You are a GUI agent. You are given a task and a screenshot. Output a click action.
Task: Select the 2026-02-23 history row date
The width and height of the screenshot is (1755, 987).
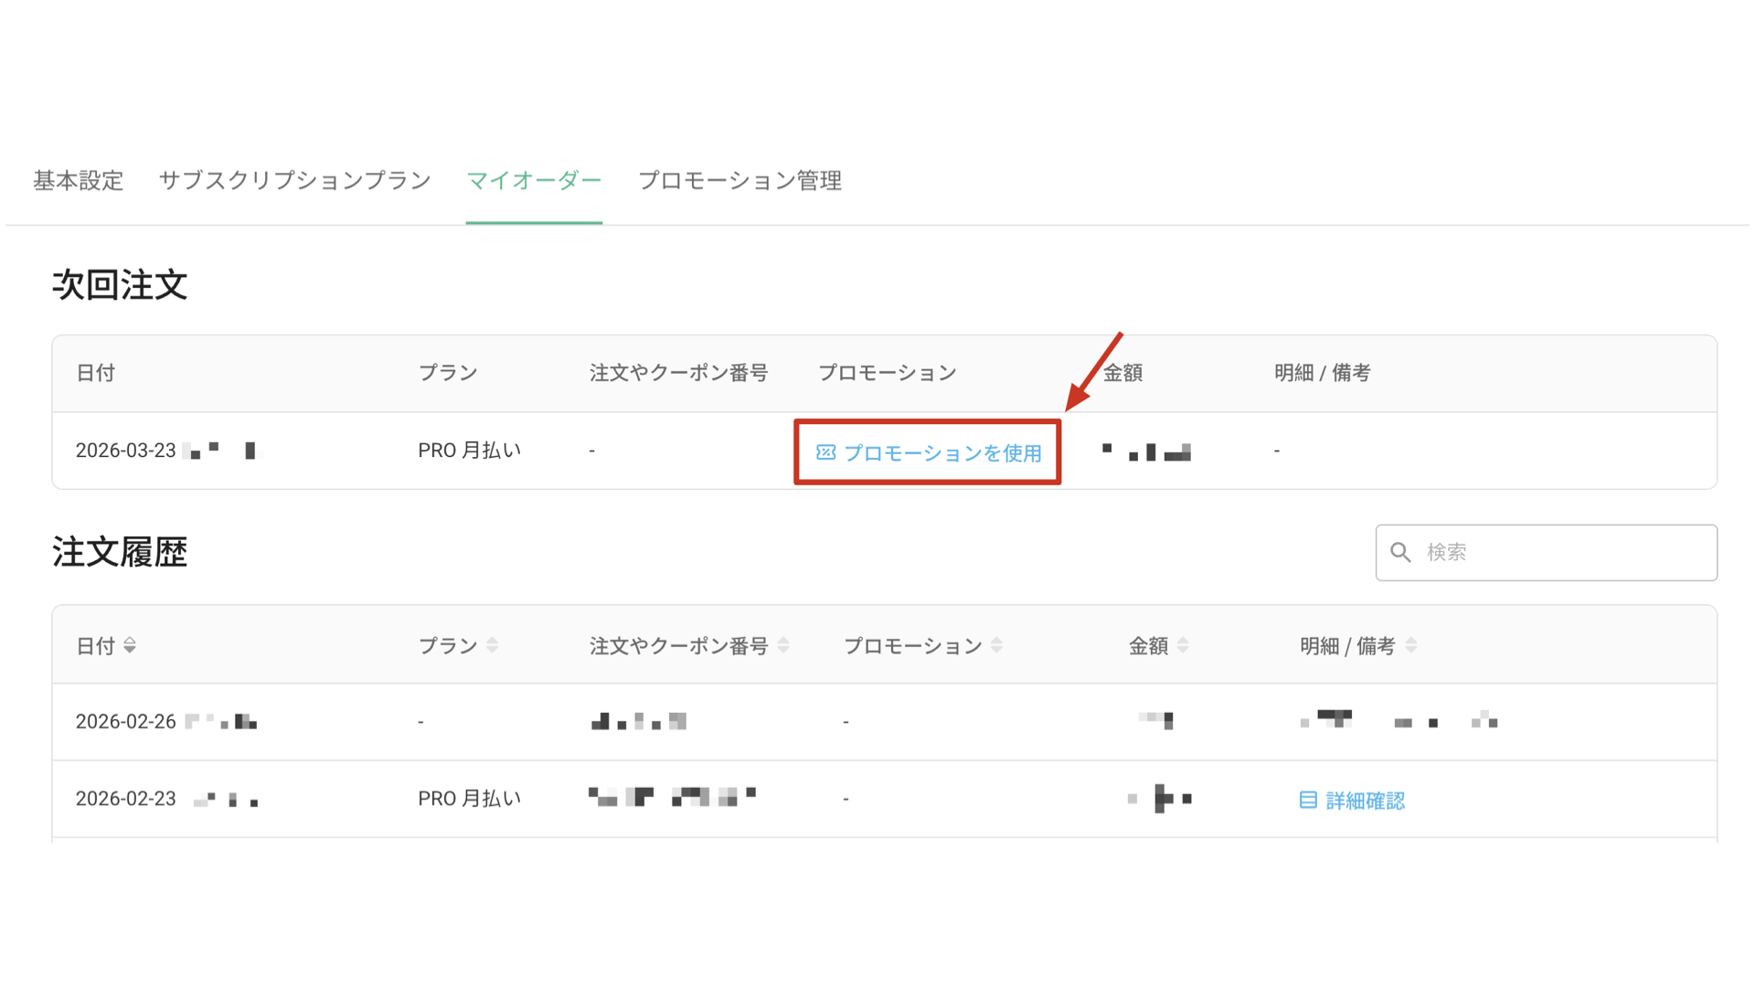point(126,799)
